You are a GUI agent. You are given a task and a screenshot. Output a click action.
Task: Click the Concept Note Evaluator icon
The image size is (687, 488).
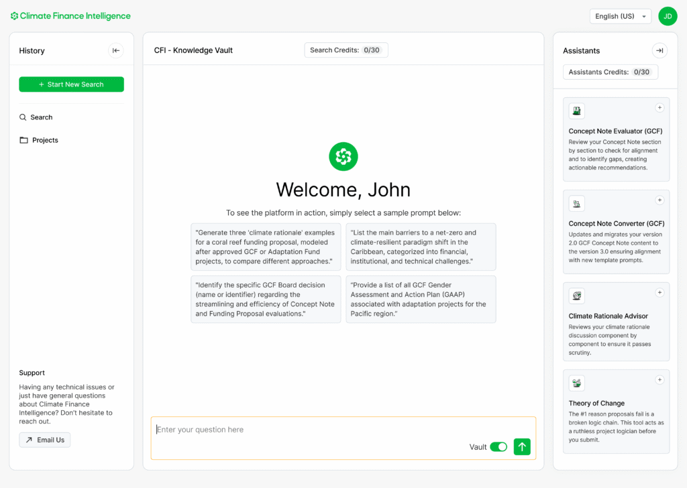576,111
